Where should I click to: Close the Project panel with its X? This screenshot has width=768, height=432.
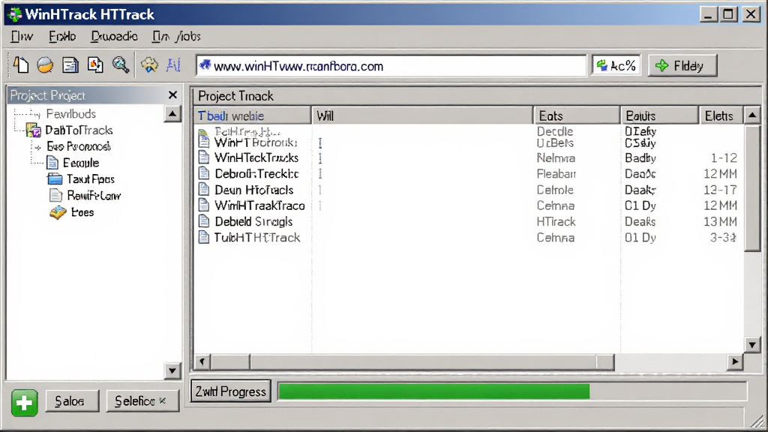pyautogui.click(x=172, y=95)
